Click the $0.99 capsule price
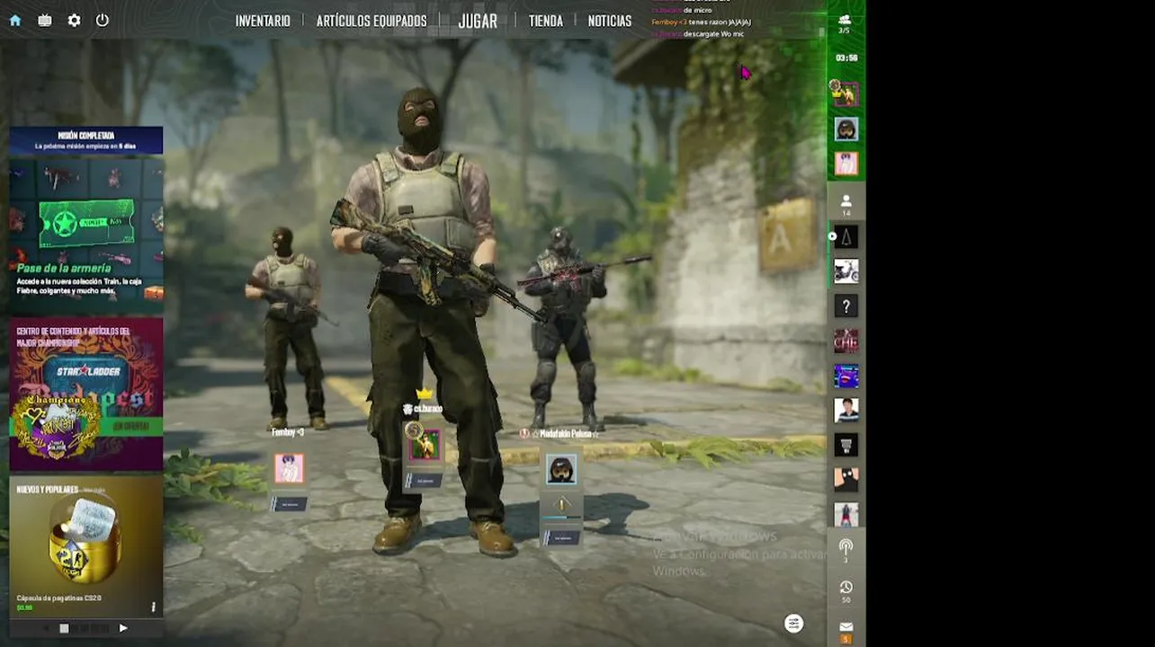 click(x=24, y=608)
